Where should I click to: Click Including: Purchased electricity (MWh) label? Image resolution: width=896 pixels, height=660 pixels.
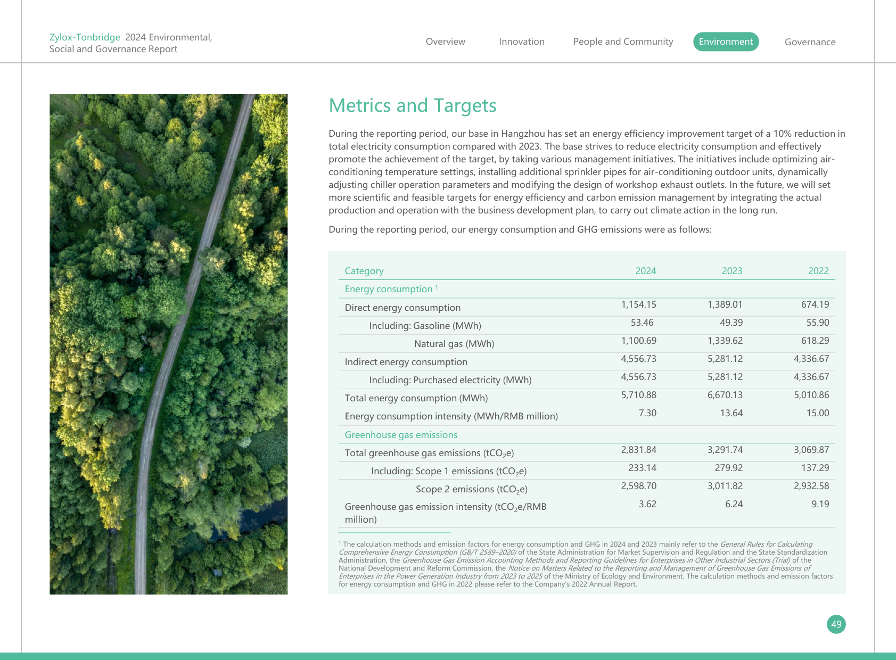[x=450, y=380]
